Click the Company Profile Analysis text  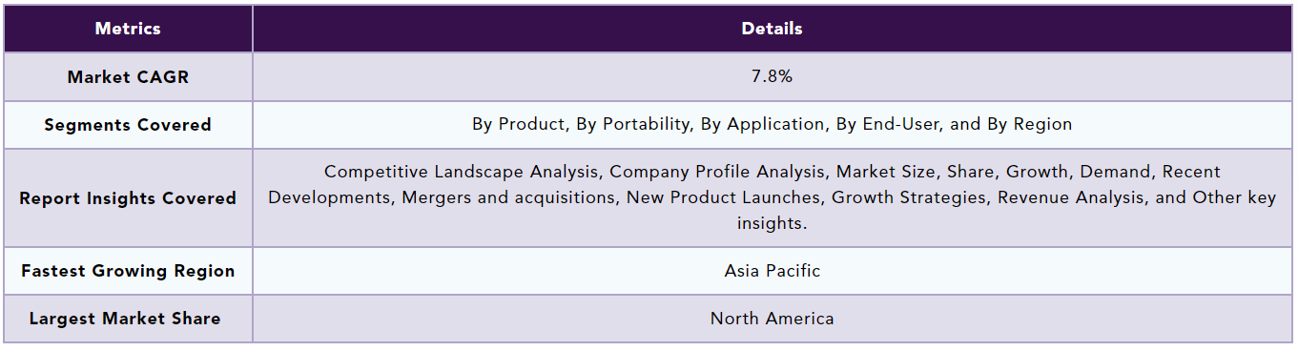[716, 172]
